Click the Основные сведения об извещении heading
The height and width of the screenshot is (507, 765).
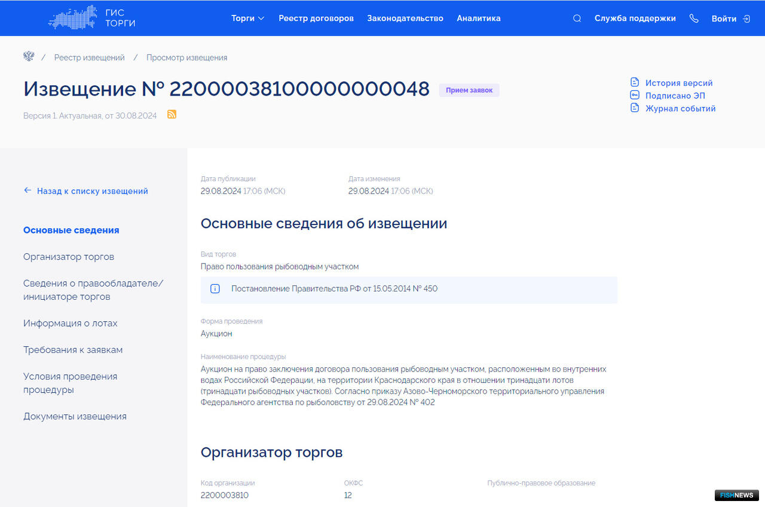pyautogui.click(x=324, y=223)
